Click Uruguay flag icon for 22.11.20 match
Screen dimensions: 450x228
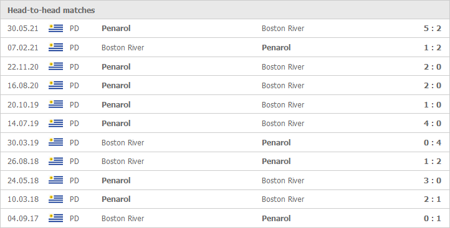tap(55, 66)
